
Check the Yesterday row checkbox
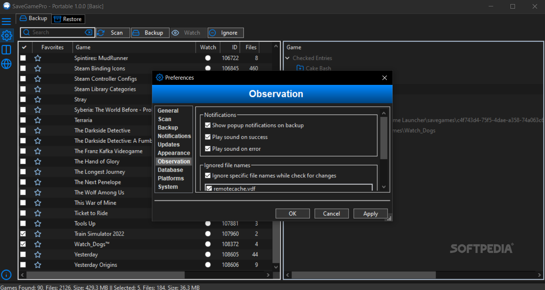coord(23,254)
